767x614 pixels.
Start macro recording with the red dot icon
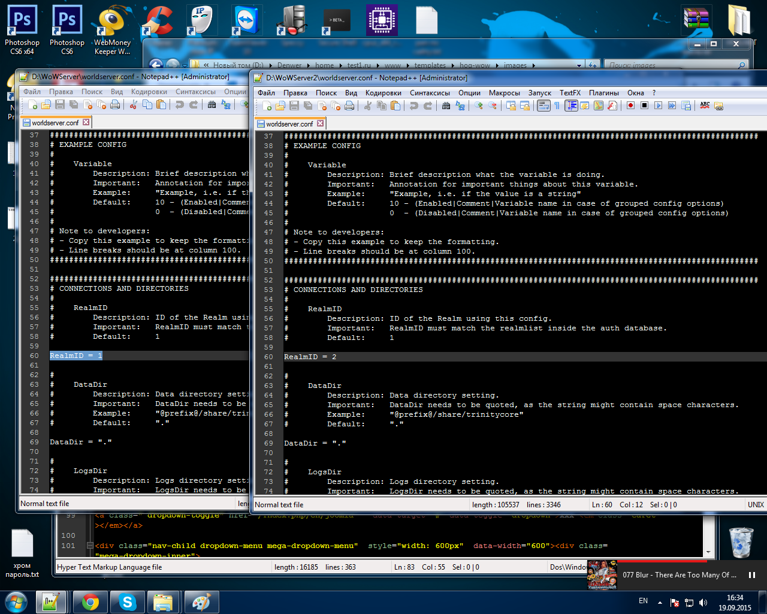tap(630, 106)
